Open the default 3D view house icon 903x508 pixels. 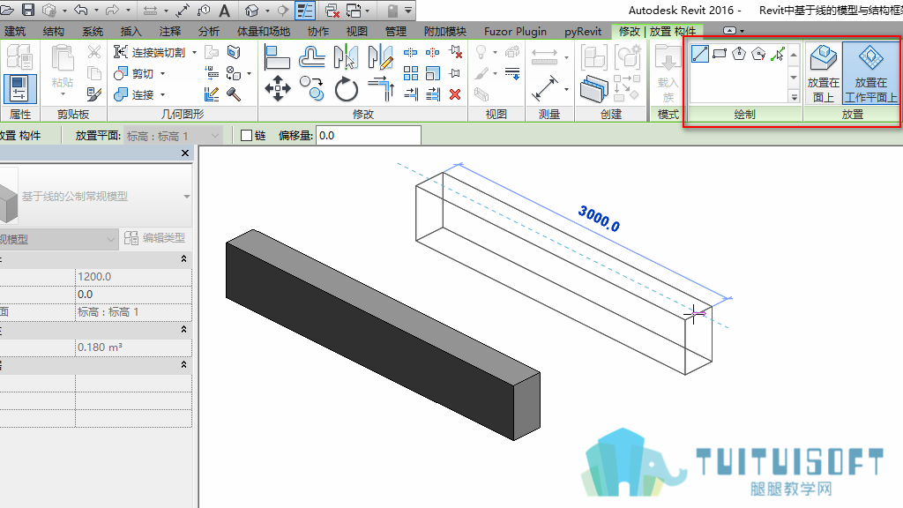[251, 11]
